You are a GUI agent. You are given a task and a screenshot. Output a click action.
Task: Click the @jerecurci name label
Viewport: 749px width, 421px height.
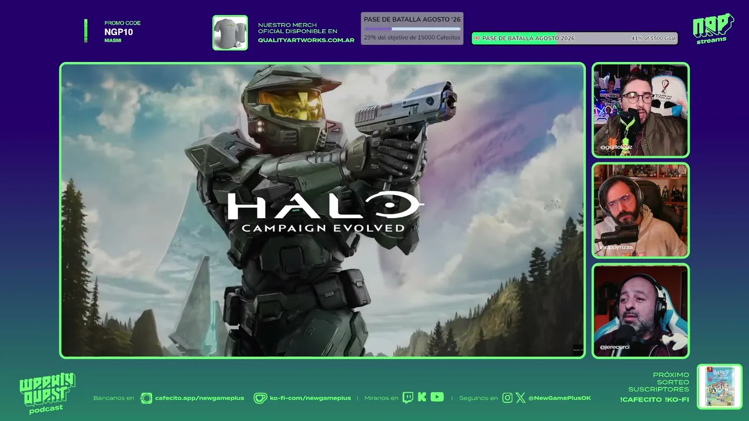[614, 347]
